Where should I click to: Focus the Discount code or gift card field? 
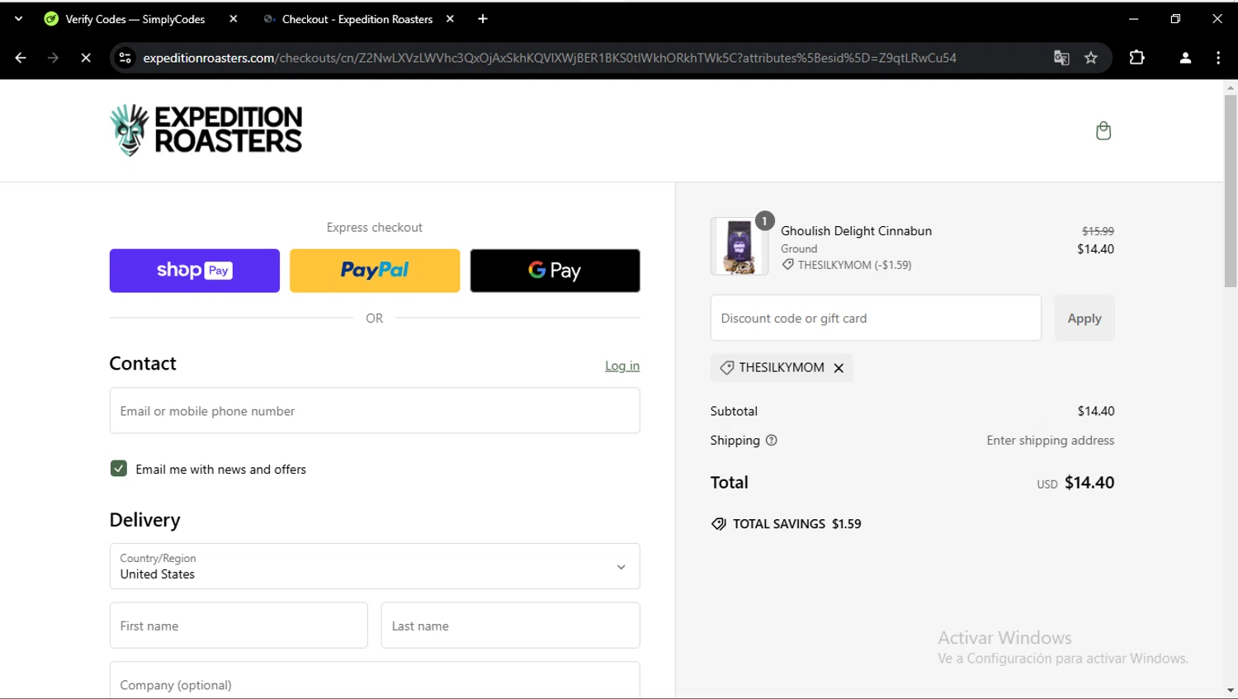pyautogui.click(x=876, y=318)
